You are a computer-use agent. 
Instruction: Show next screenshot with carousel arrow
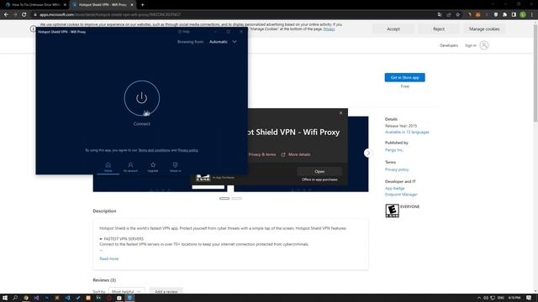[x=368, y=153]
